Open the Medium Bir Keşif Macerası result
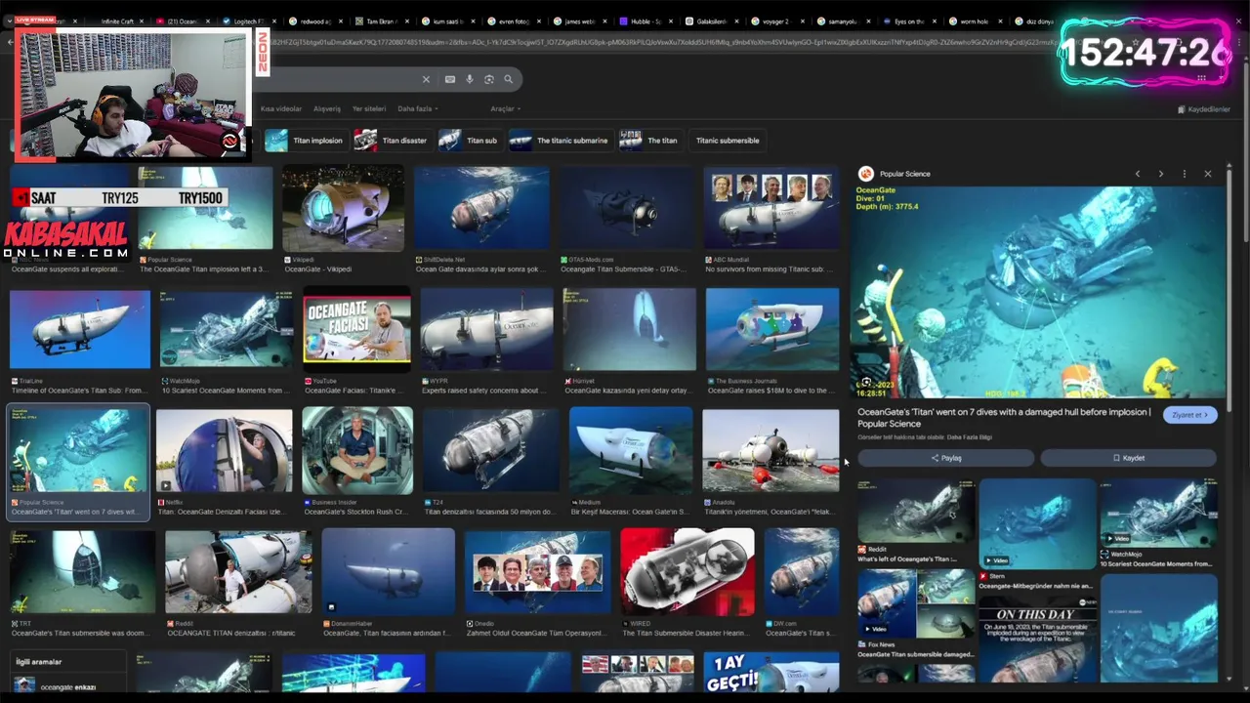 click(631, 450)
